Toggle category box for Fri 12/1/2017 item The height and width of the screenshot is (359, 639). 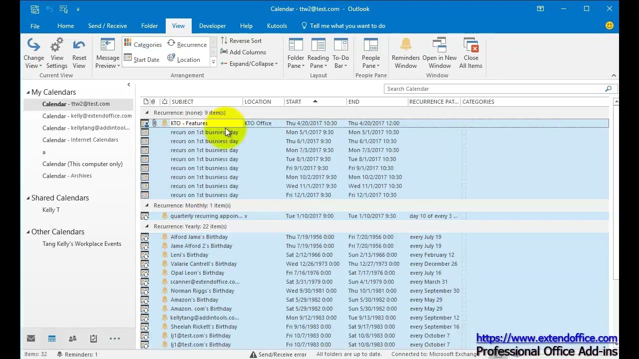click(x=464, y=195)
